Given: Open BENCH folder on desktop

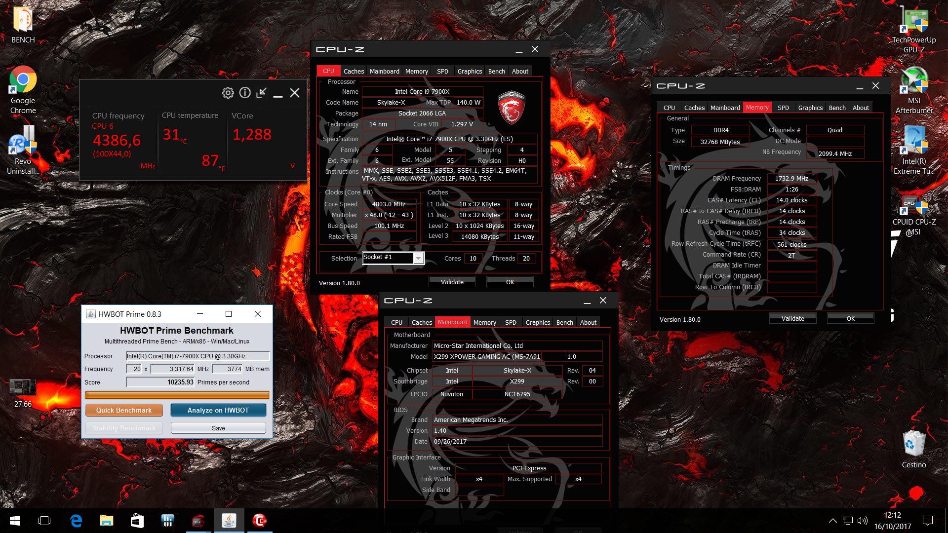Looking at the screenshot, I should click(23, 26).
